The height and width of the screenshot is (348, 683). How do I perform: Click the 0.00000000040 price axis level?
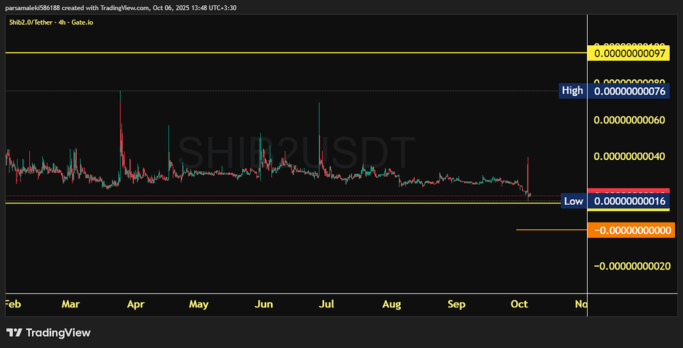(x=630, y=157)
